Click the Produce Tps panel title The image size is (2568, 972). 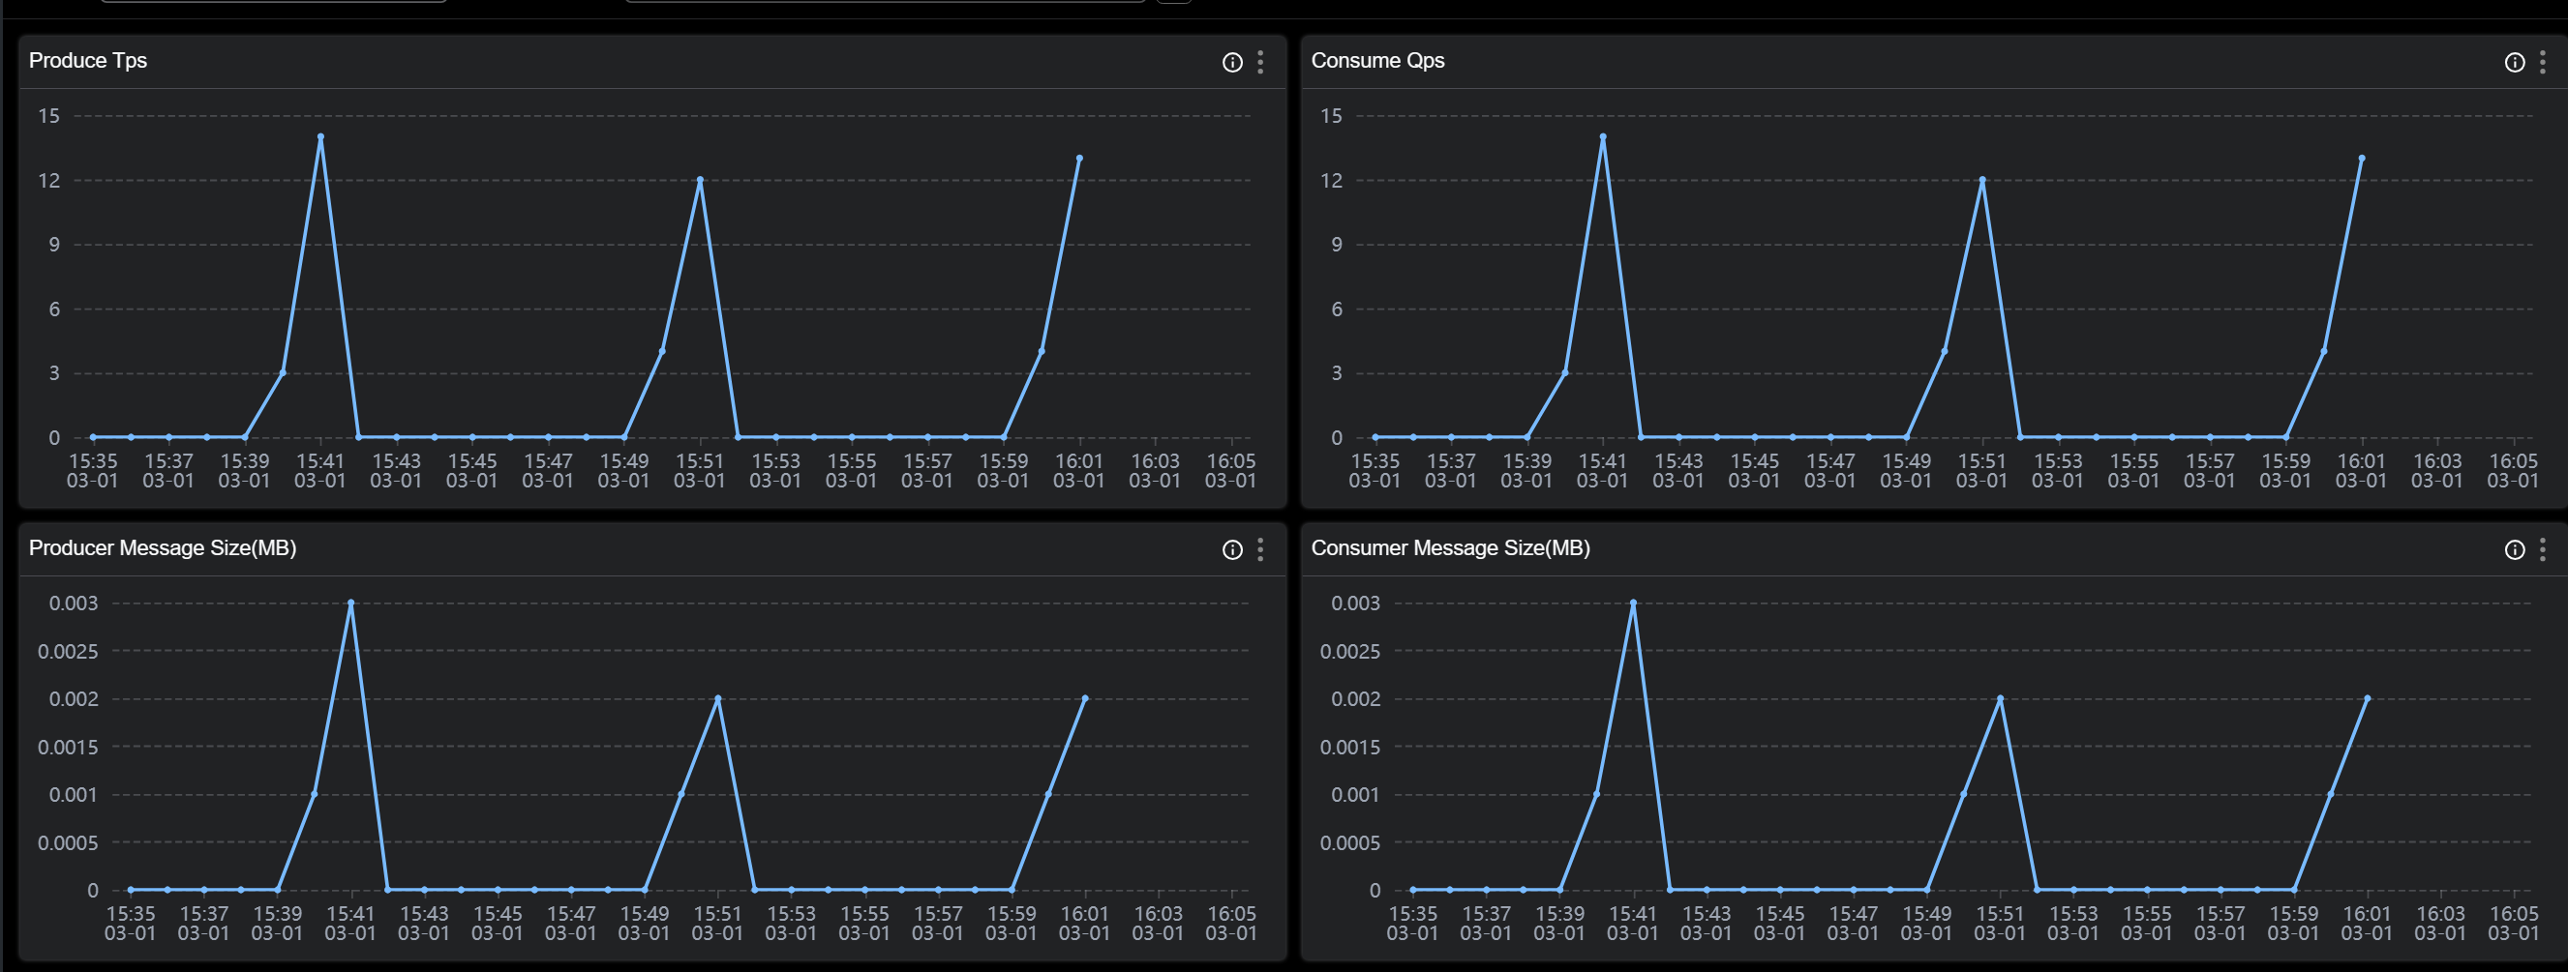pyautogui.click(x=88, y=61)
